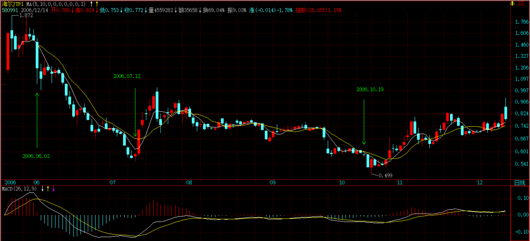This screenshot has width=530, height=241.
Task: Click the 07 month marker on time axis
Action: pyautogui.click(x=112, y=183)
